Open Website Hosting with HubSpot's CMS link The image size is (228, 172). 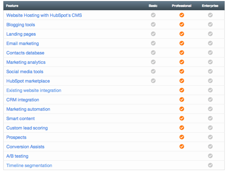[x=44, y=15]
